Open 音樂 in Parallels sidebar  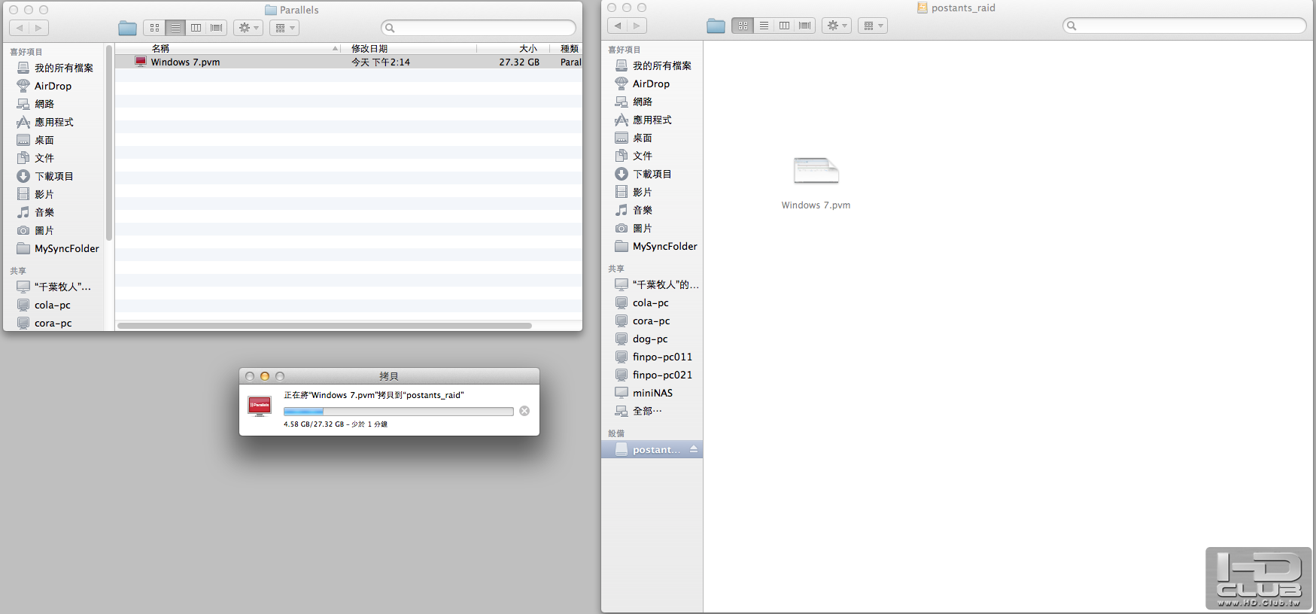[x=36, y=212]
